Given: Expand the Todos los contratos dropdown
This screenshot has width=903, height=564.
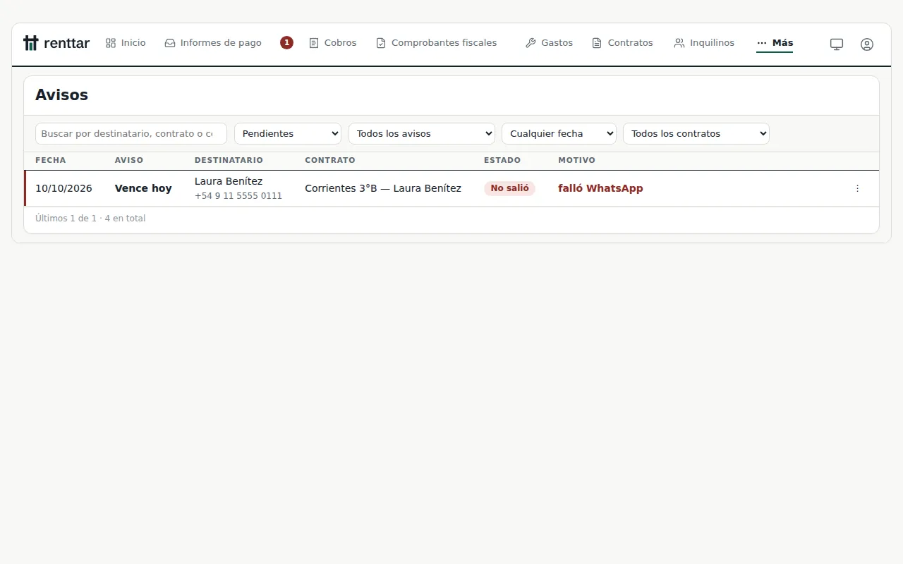Looking at the screenshot, I should (696, 133).
